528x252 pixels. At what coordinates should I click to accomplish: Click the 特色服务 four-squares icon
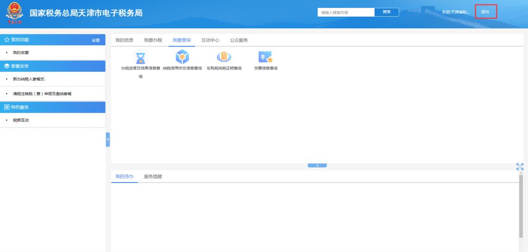coord(7,107)
